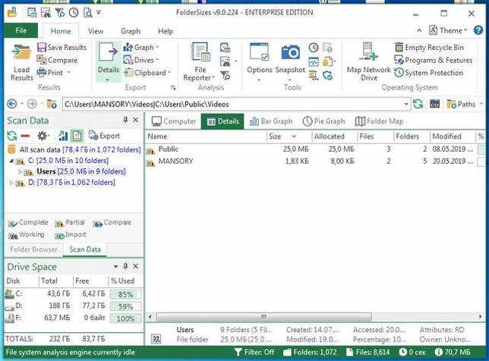The height and width of the screenshot is (361, 489).
Task: Open System Protection
Action: [x=429, y=73]
